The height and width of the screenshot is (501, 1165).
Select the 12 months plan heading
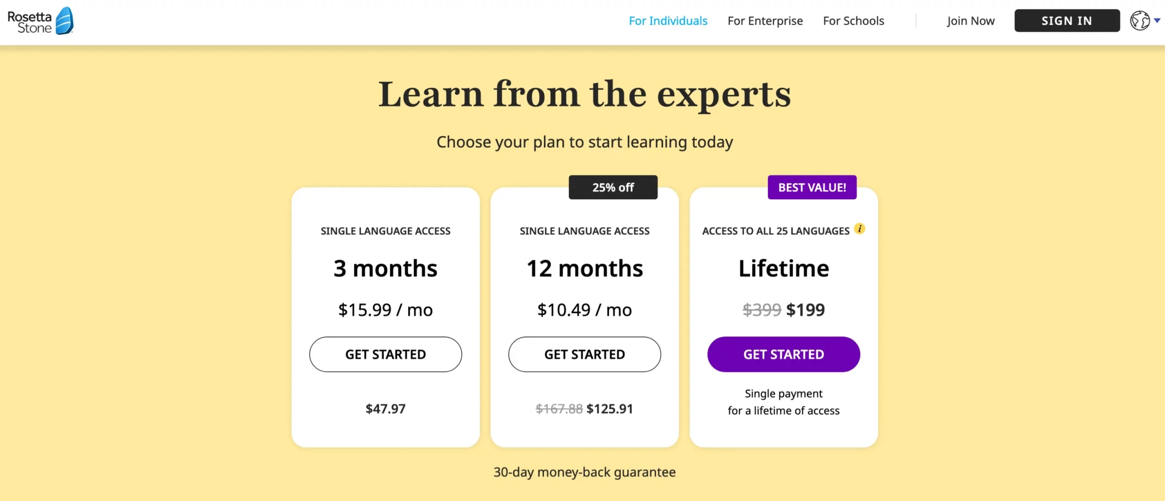(584, 268)
